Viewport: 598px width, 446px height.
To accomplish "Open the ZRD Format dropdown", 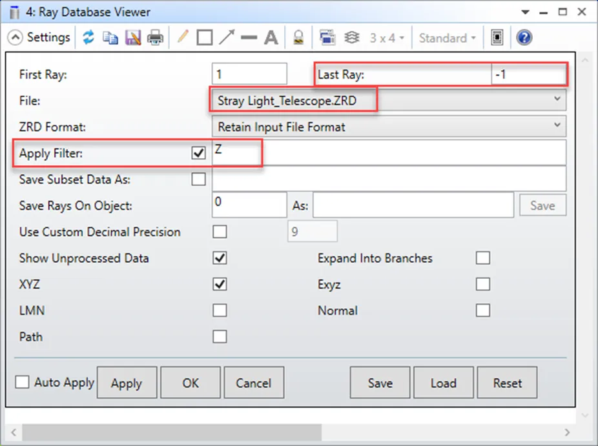I will click(x=389, y=127).
